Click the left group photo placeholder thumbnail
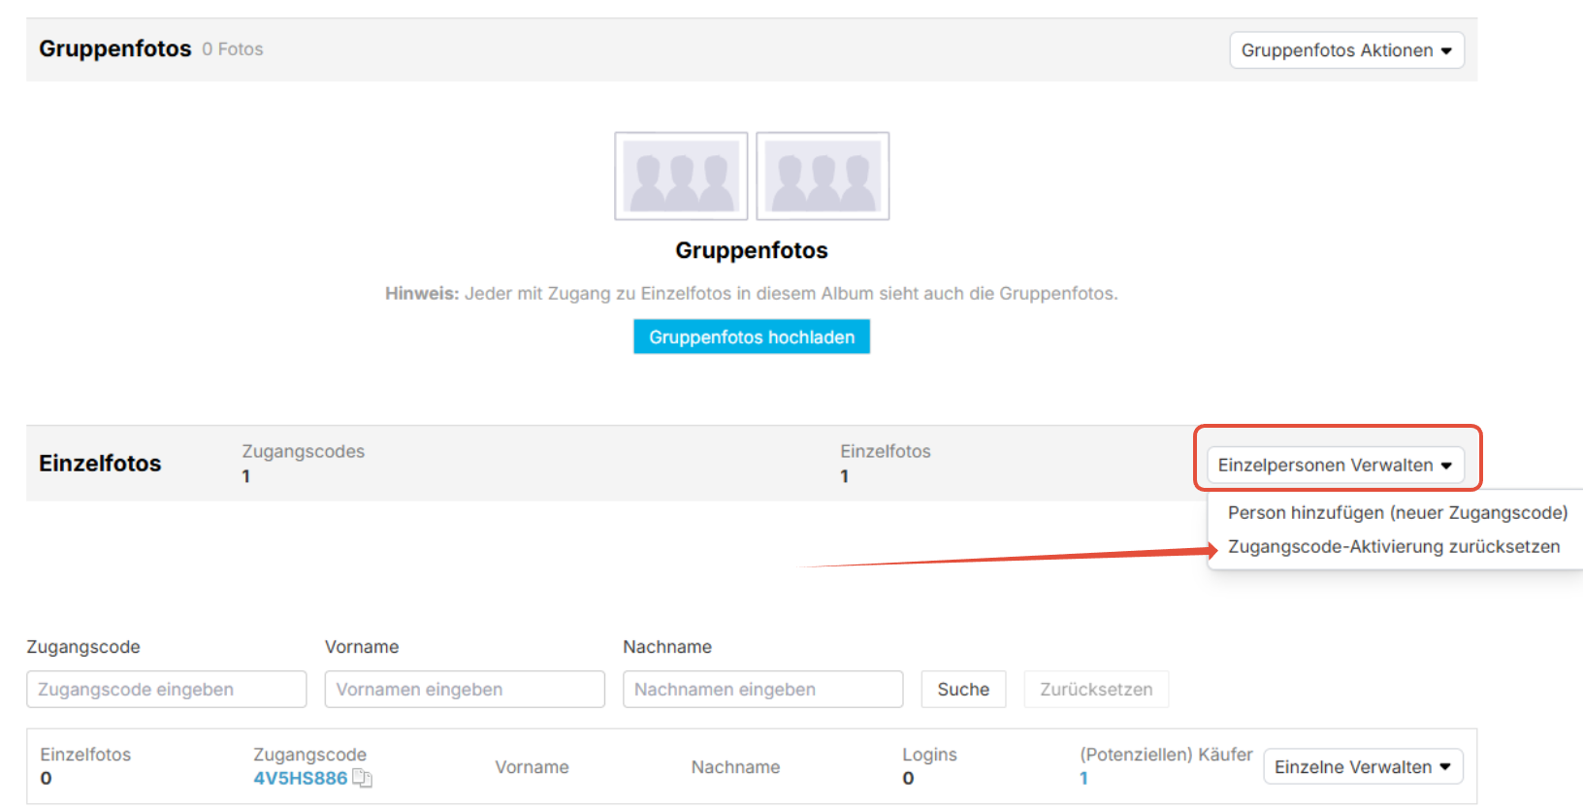 point(681,176)
